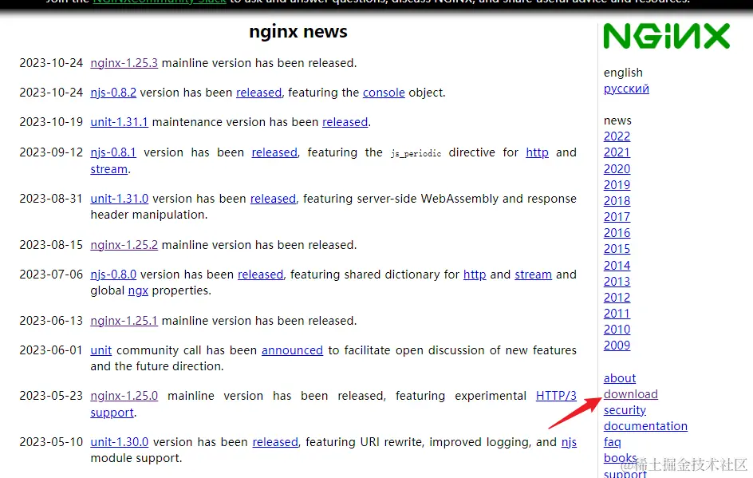Open stream link in njs-0.8.0 row
Image resolution: width=753 pixels, height=478 pixels.
coord(533,275)
